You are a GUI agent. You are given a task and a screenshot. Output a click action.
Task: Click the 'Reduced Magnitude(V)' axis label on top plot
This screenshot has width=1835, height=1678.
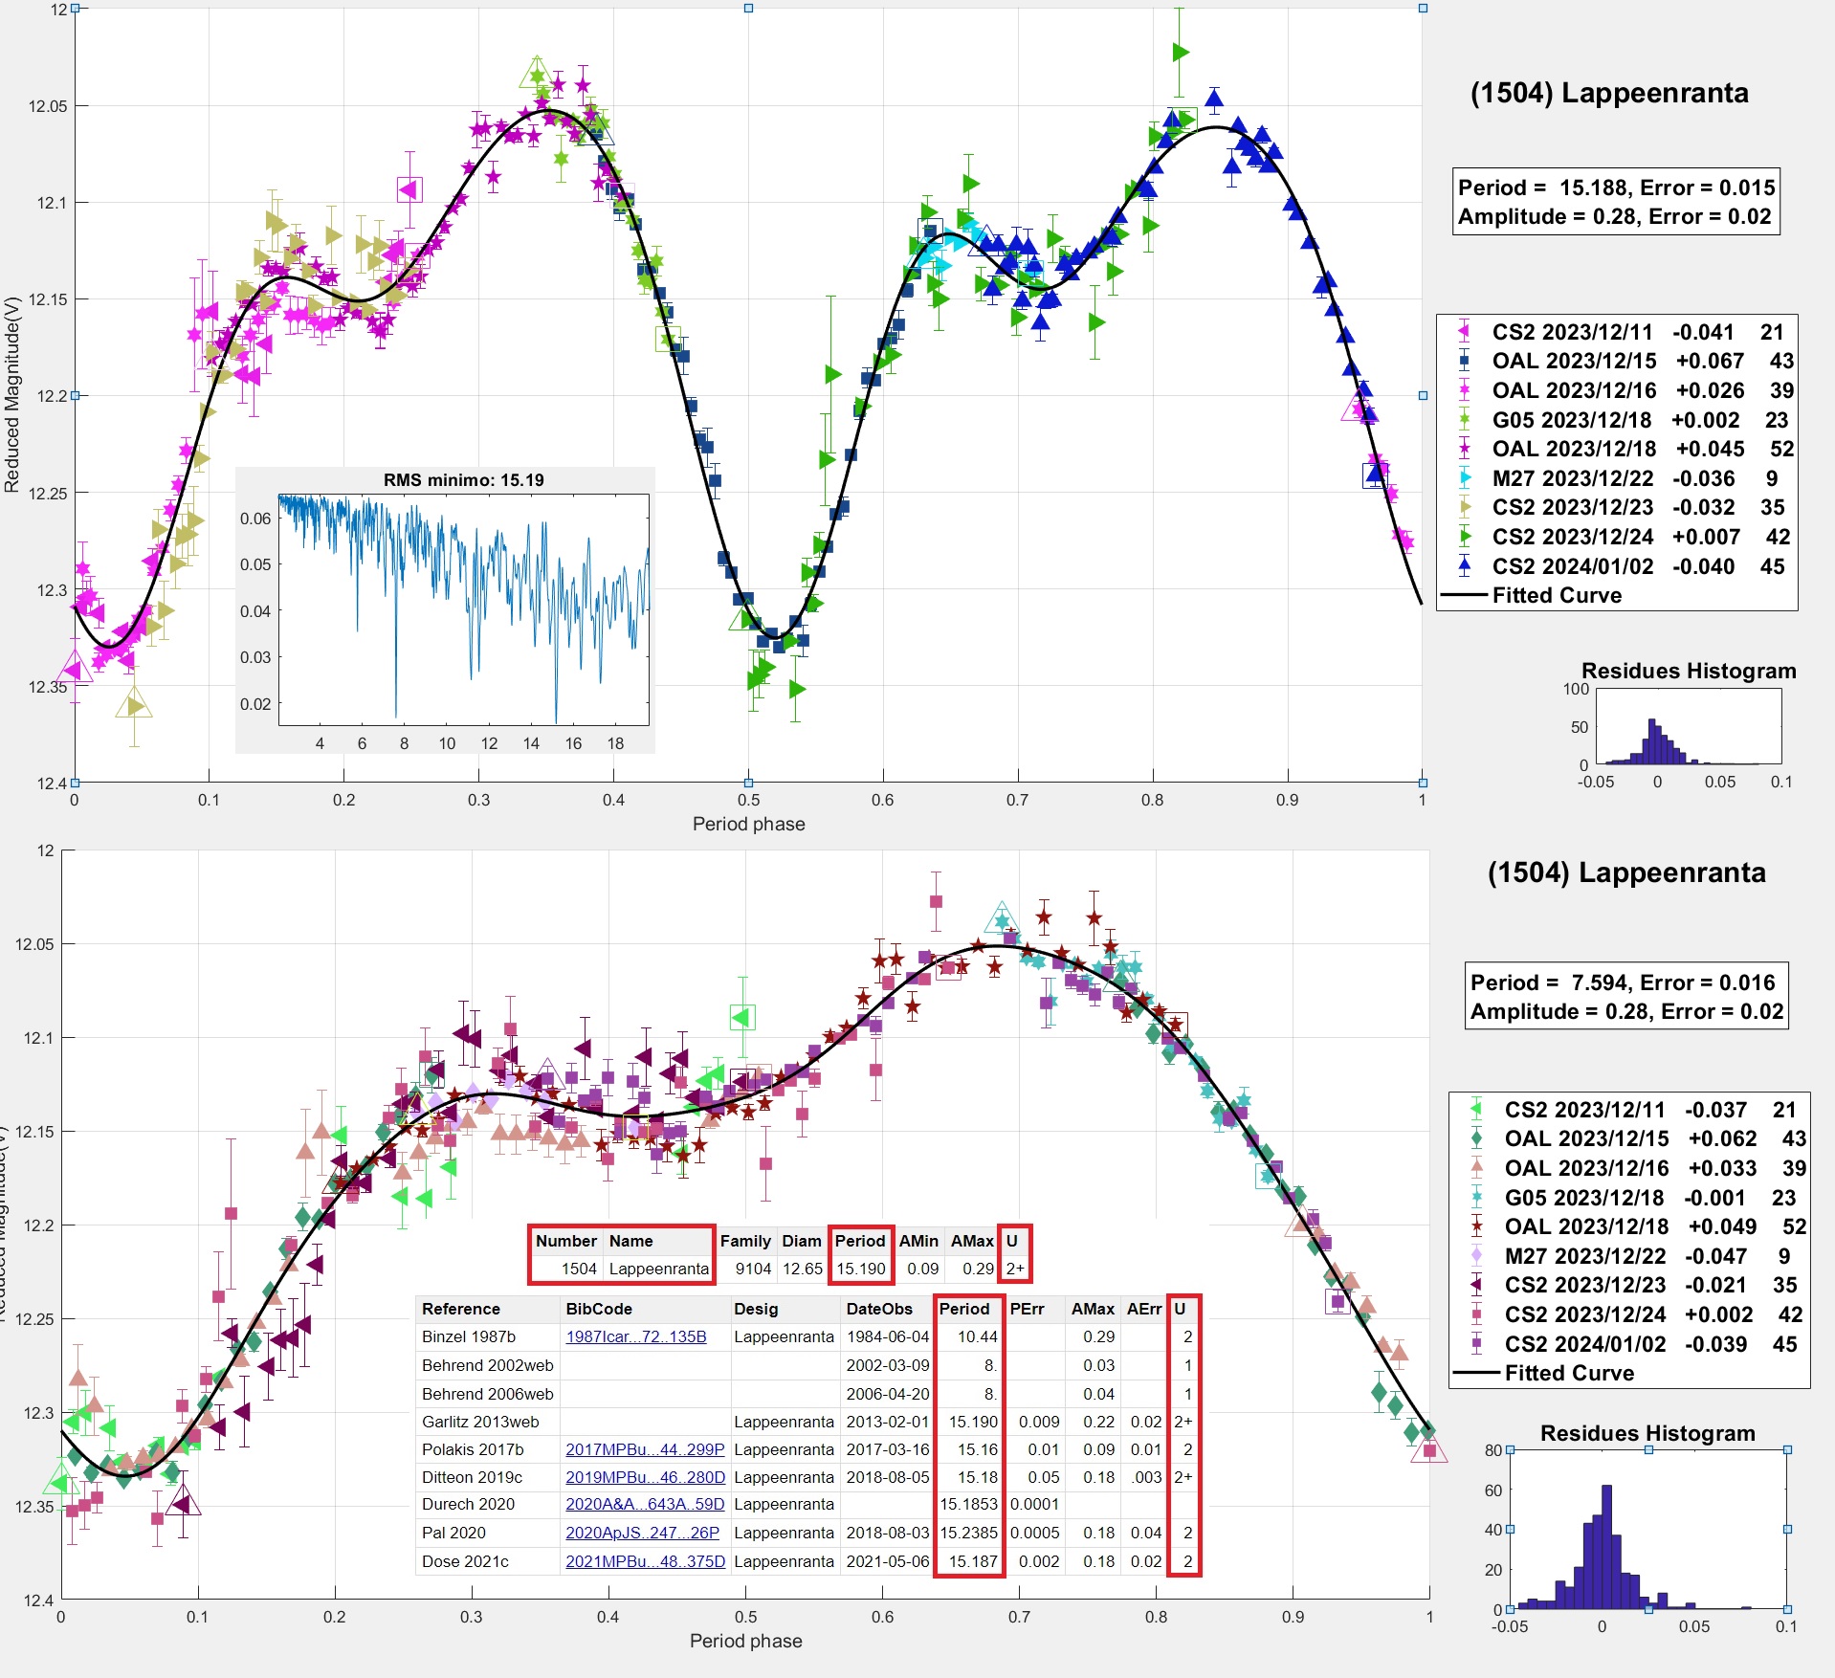11,394
